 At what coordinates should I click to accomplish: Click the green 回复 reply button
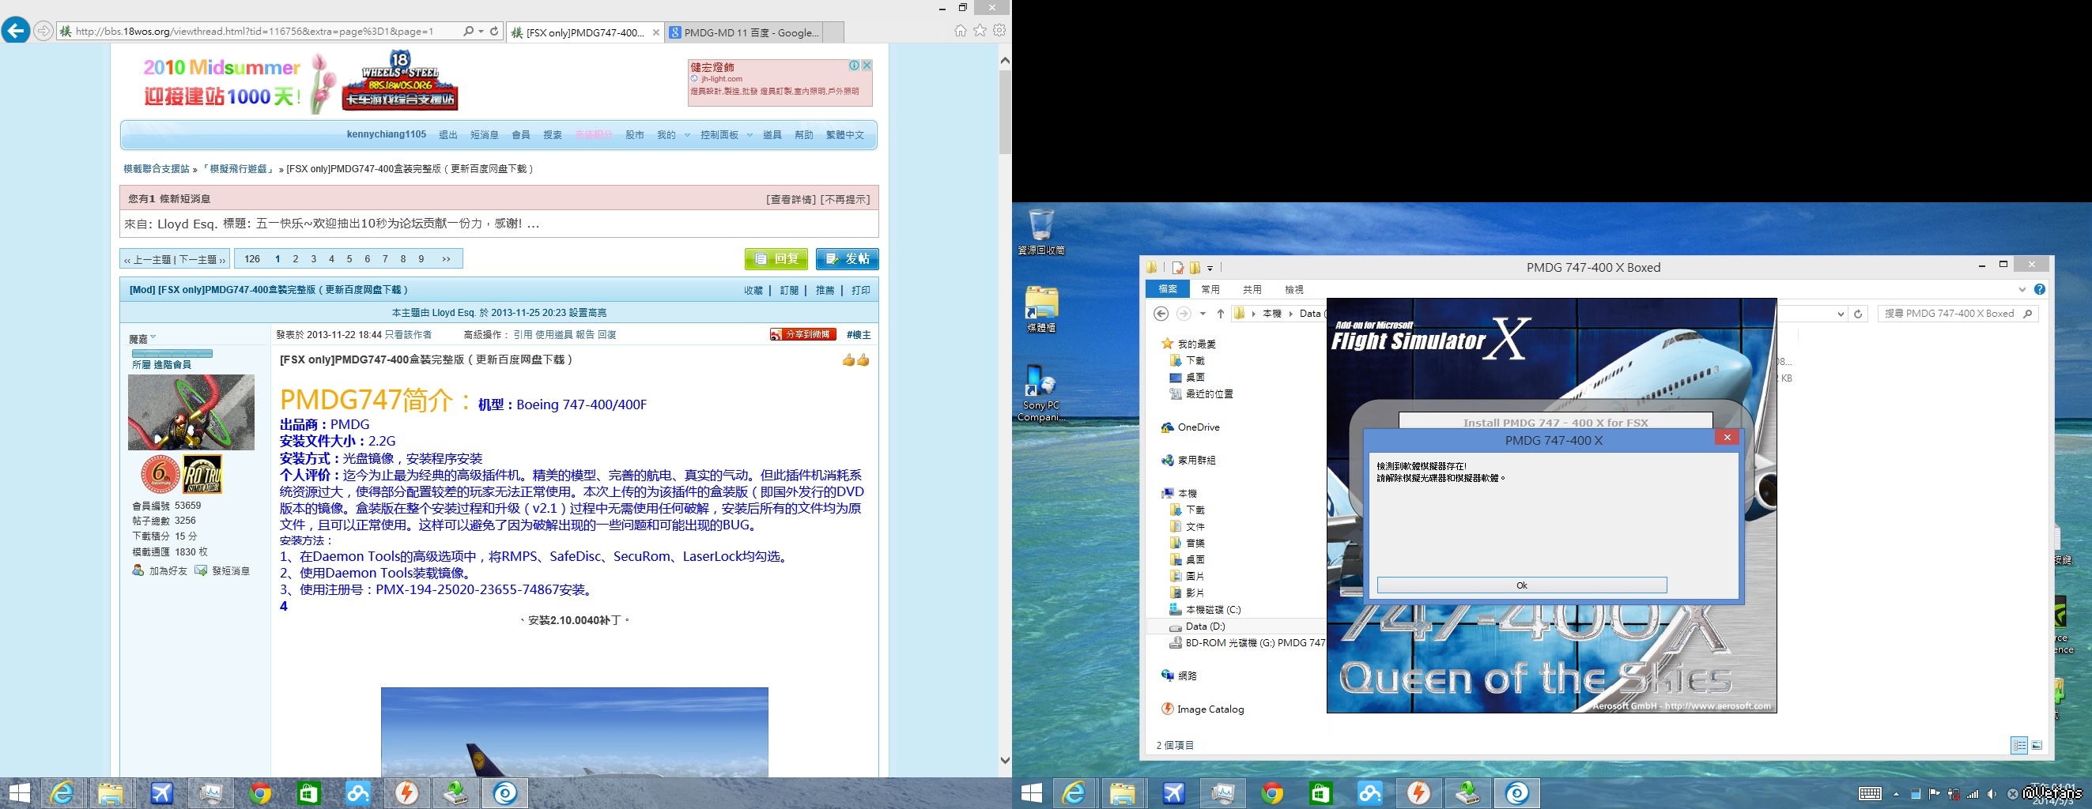pos(776,259)
